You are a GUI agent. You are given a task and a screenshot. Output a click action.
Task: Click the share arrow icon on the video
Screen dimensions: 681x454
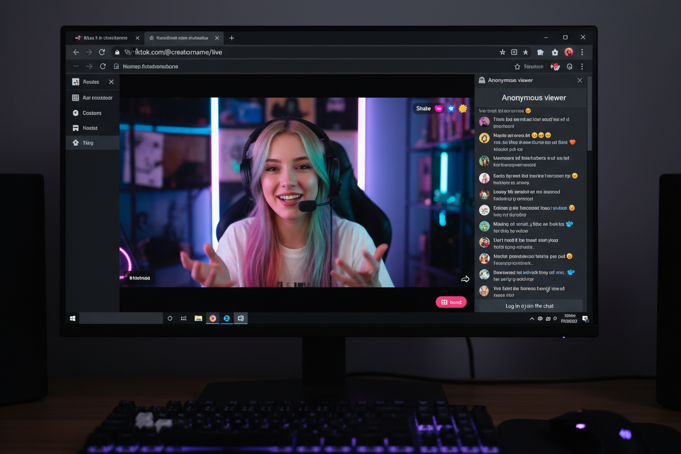tap(465, 279)
